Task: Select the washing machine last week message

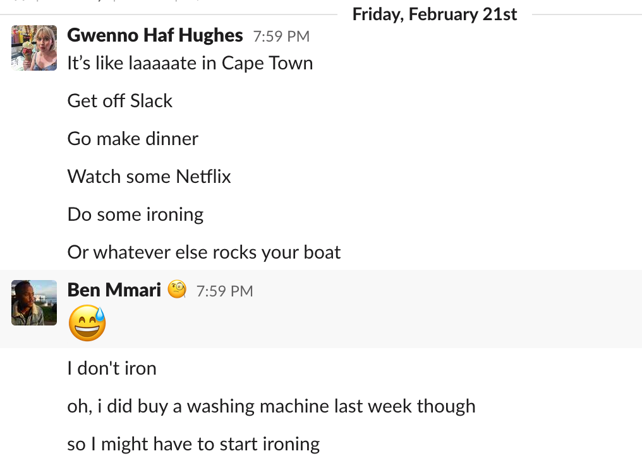Action: (x=272, y=406)
